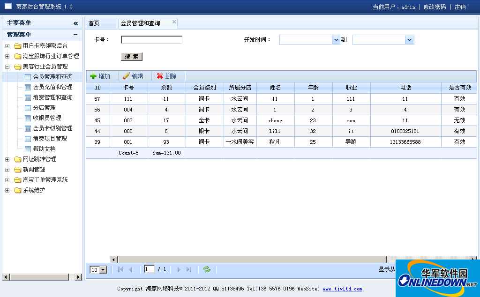Expand the 淘宝服饰行业订单管理 folder
This screenshot has width=480, height=297.
click(x=7, y=56)
